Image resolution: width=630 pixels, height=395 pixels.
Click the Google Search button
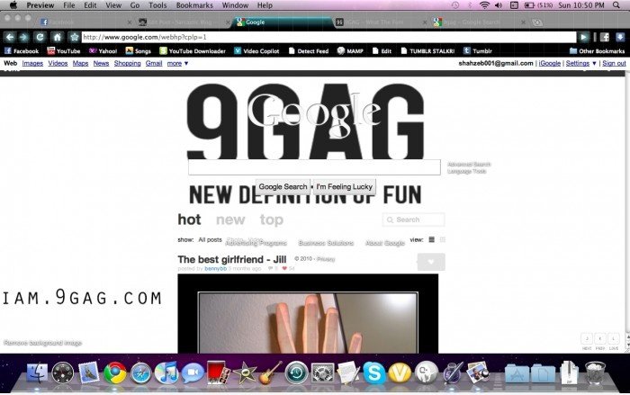point(283,187)
